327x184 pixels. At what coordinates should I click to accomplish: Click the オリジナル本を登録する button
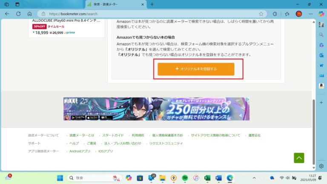(x=196, y=69)
